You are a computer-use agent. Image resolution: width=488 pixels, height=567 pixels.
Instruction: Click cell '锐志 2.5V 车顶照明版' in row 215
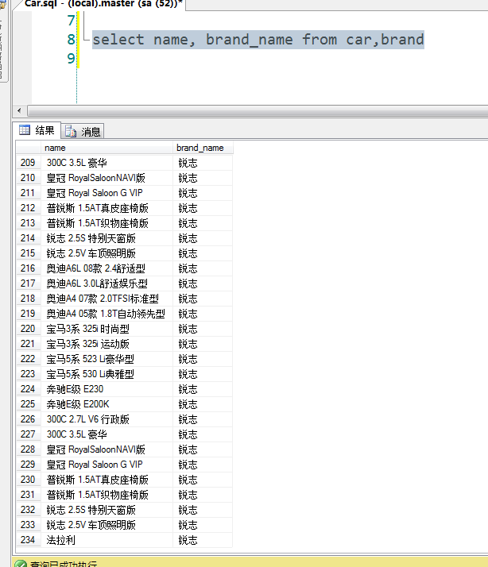(x=107, y=253)
